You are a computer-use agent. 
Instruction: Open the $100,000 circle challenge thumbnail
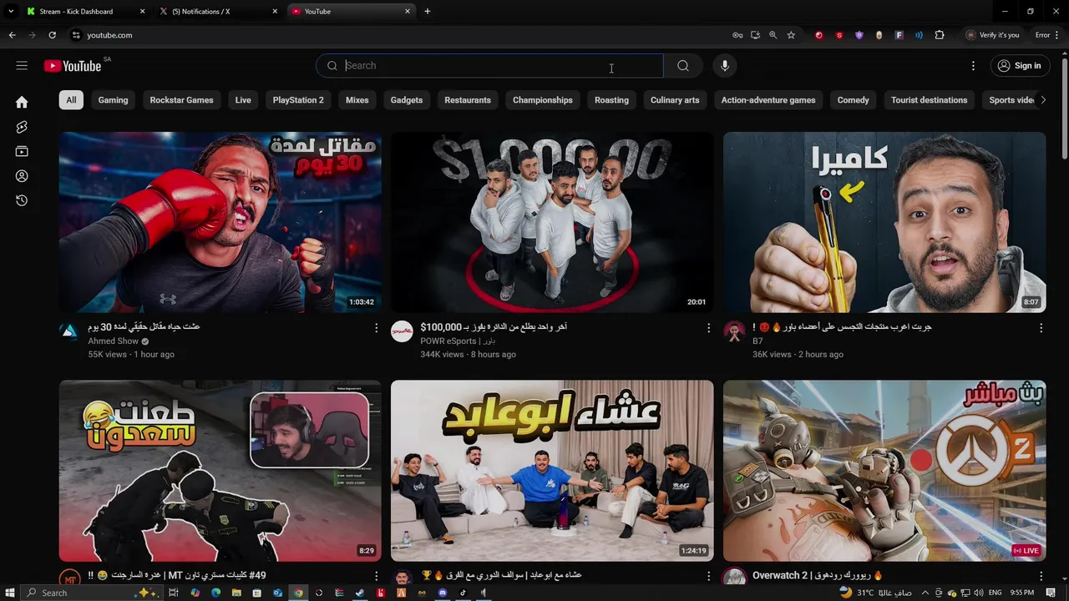tap(552, 222)
